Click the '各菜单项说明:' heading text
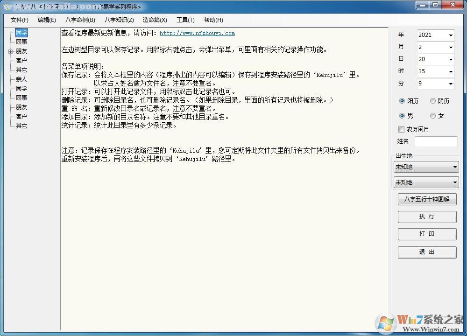 tap(83, 66)
